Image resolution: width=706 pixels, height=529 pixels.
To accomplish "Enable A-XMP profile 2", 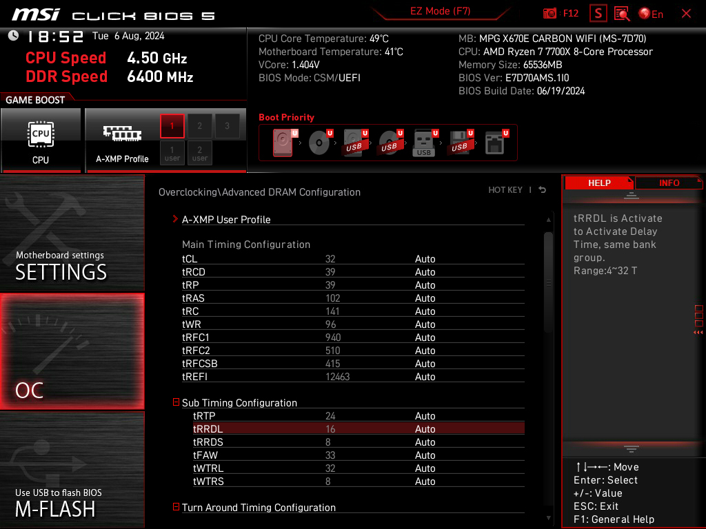I will [x=199, y=126].
